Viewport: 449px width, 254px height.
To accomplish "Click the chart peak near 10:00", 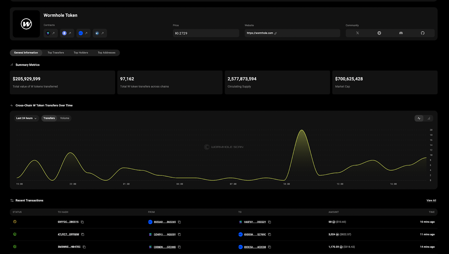I will point(302,130).
